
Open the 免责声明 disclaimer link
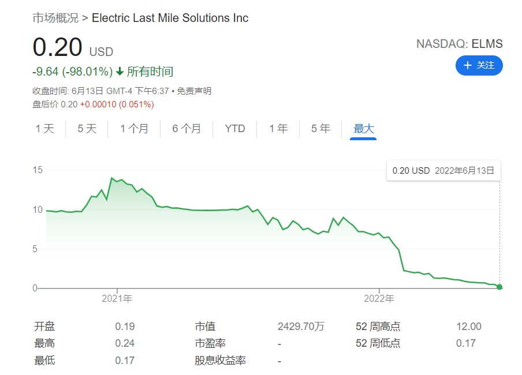pos(193,91)
